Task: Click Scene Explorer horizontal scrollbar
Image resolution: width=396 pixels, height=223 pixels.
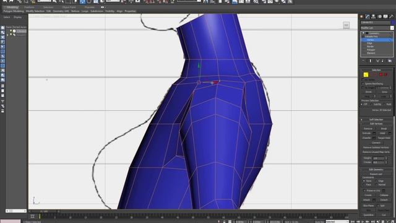Action: 16,211
